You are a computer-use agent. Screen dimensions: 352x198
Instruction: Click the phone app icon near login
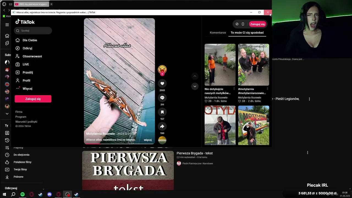(x=243, y=24)
